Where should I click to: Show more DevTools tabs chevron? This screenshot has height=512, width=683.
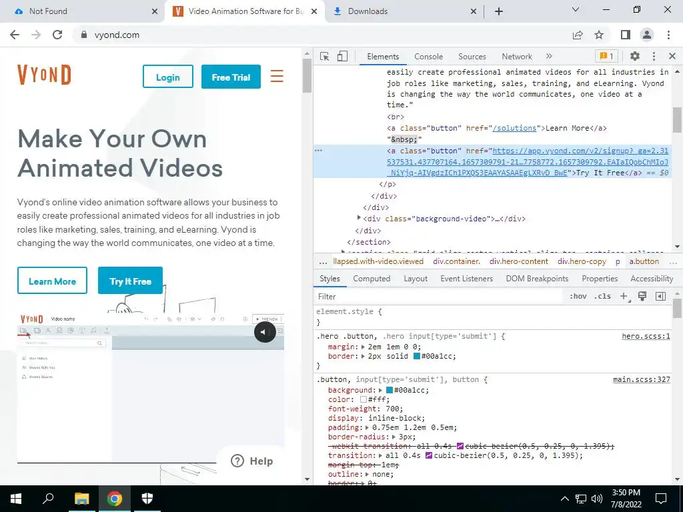549,56
